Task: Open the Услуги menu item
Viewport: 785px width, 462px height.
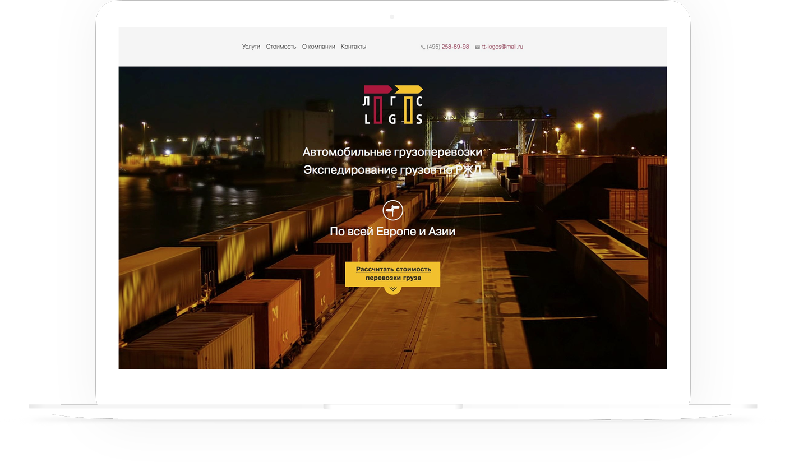Action: click(251, 47)
